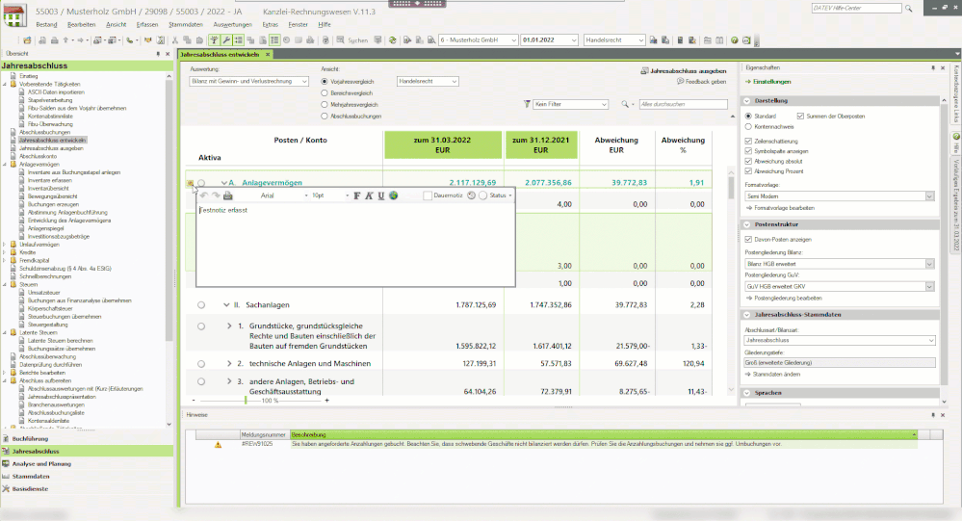Click the filter funnel icon beside Kein Filter
Image resolution: width=962 pixels, height=521 pixels.
527,104
